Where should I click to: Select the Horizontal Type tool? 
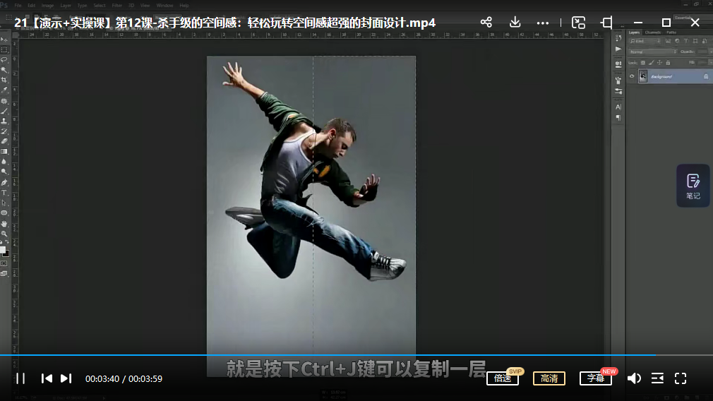point(4,192)
